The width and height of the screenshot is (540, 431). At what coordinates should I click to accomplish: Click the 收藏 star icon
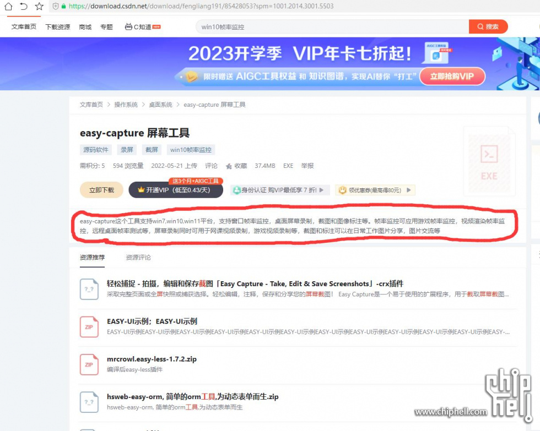tap(229, 166)
